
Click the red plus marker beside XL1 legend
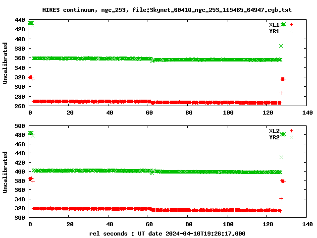tap(291, 25)
